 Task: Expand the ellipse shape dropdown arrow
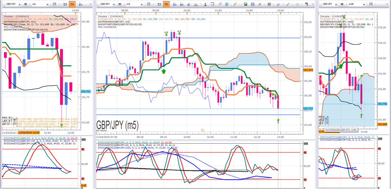(301, 4)
